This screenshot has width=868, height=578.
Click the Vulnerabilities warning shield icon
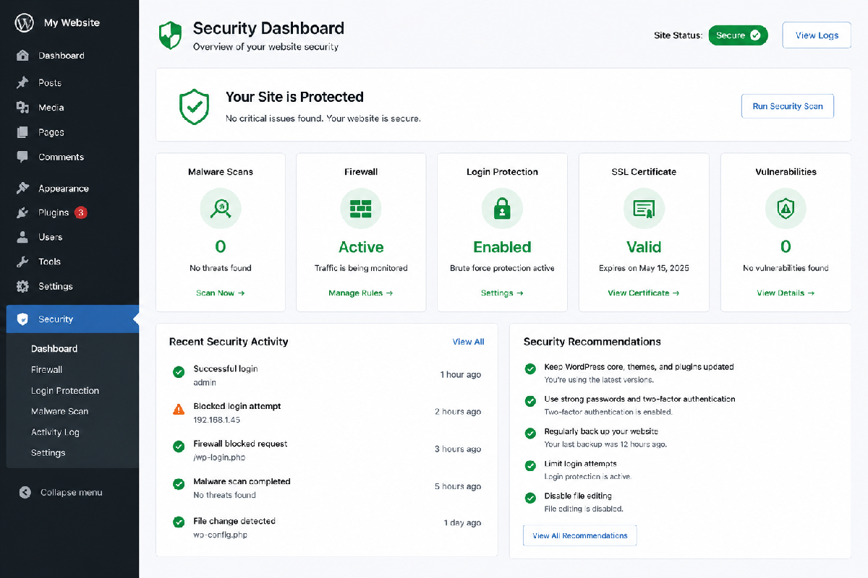786,209
